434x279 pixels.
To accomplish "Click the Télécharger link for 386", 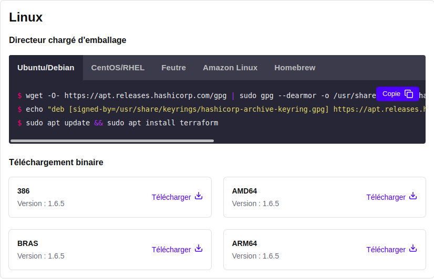I will [x=177, y=197].
